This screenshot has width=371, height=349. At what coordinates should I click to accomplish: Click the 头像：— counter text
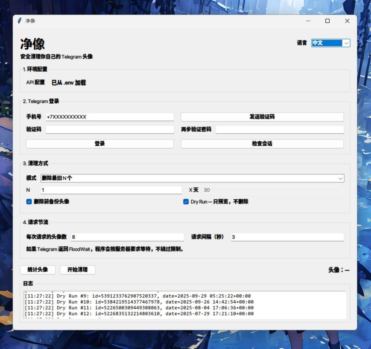[339, 270]
